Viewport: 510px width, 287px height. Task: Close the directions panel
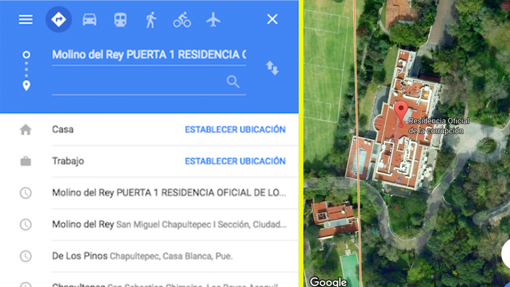(272, 19)
